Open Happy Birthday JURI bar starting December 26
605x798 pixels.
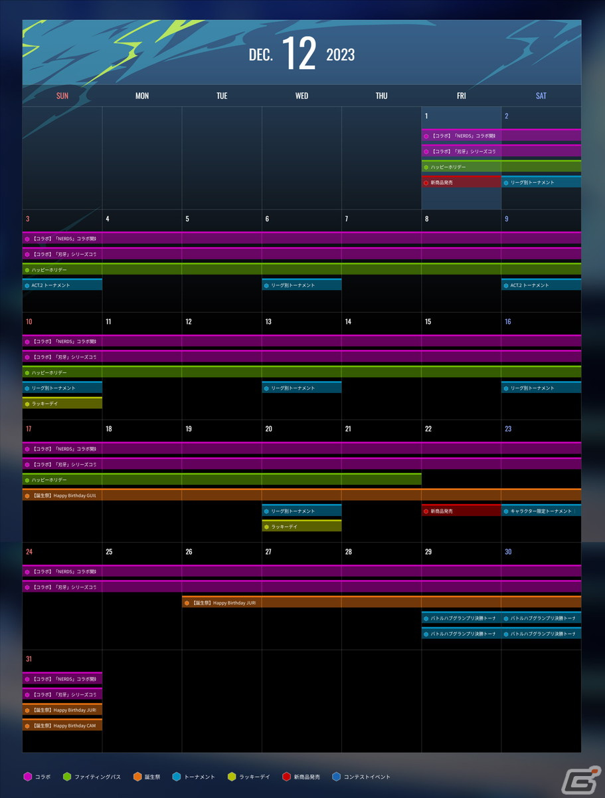381,602
